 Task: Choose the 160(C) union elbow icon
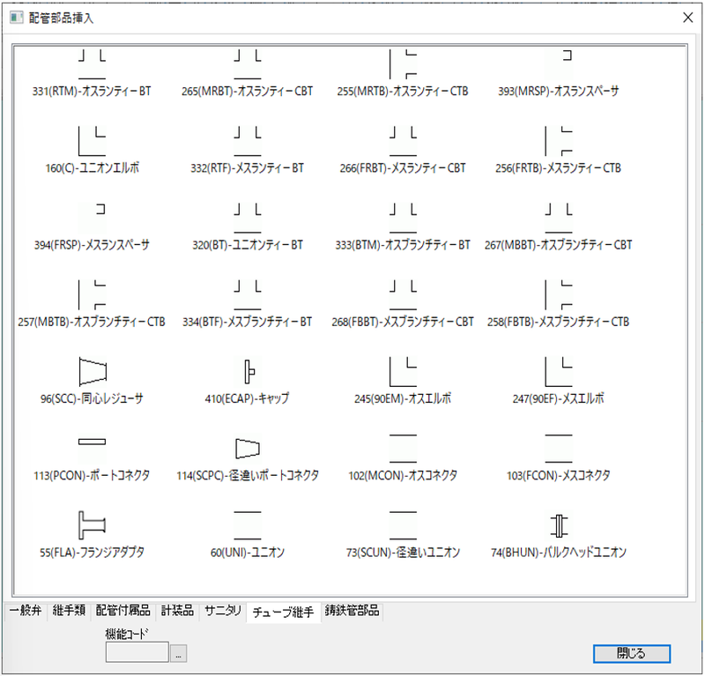tap(92, 141)
